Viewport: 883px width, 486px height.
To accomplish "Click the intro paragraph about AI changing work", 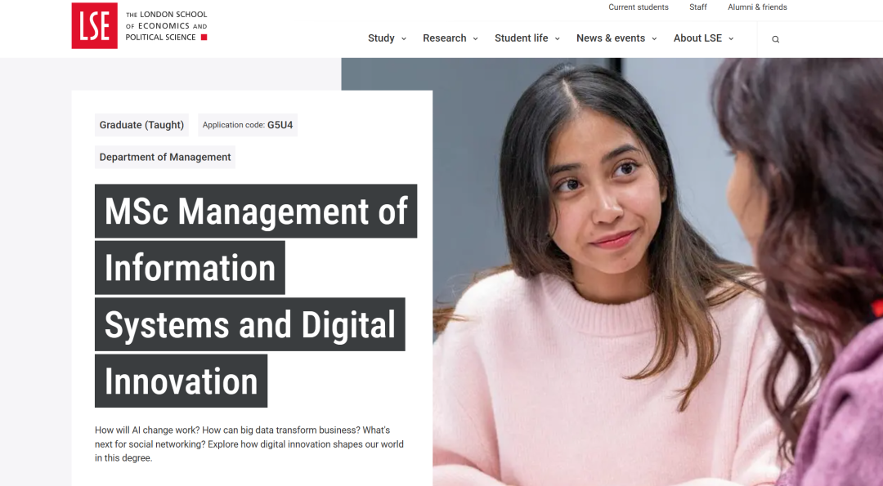I will (249, 444).
